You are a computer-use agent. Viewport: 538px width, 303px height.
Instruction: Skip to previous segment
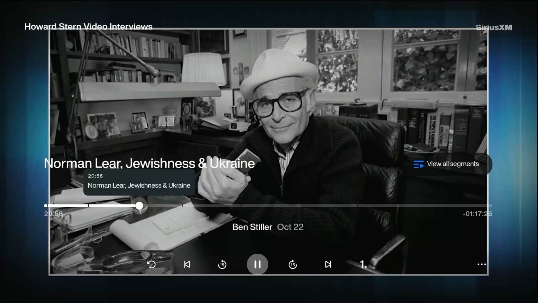(x=187, y=264)
